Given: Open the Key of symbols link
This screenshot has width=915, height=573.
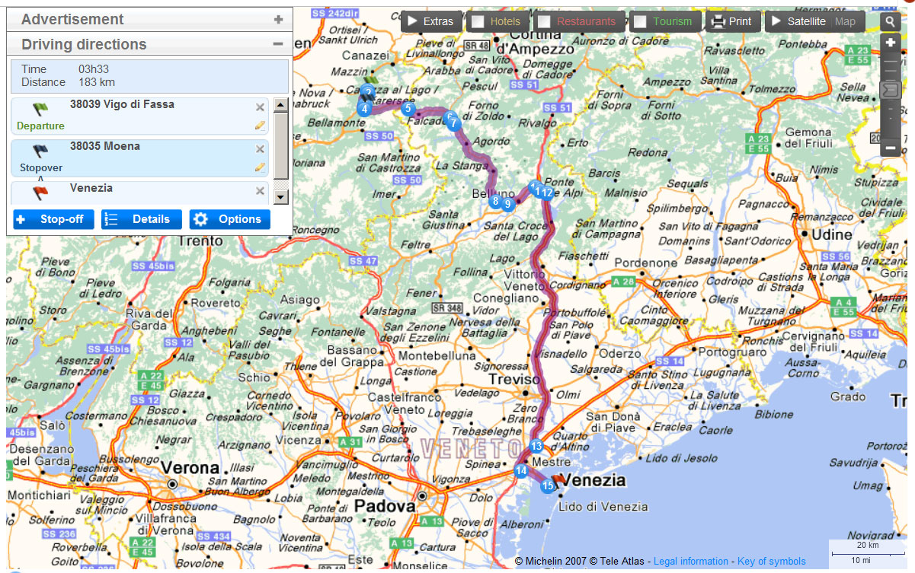Looking at the screenshot, I should 772,562.
